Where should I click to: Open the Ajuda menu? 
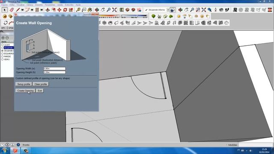[78, 5]
